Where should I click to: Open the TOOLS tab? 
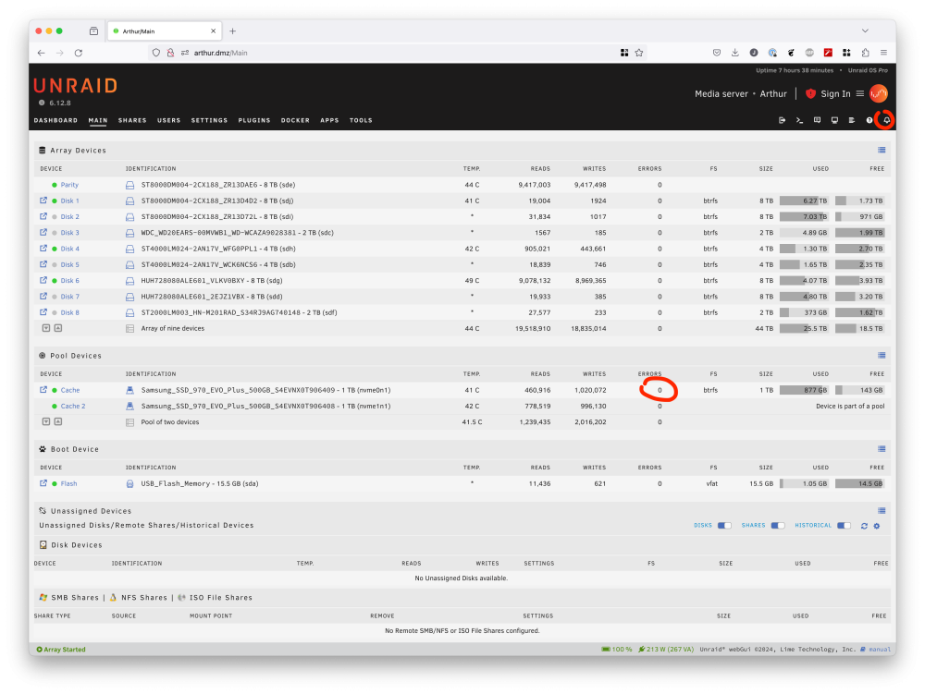pyautogui.click(x=361, y=120)
